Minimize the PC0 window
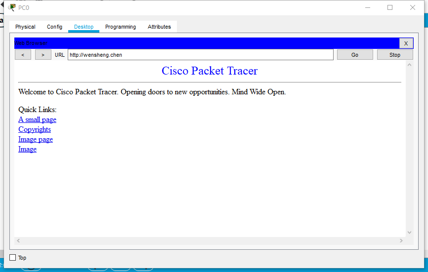Viewport: 428px width, 272px height. point(368,7)
